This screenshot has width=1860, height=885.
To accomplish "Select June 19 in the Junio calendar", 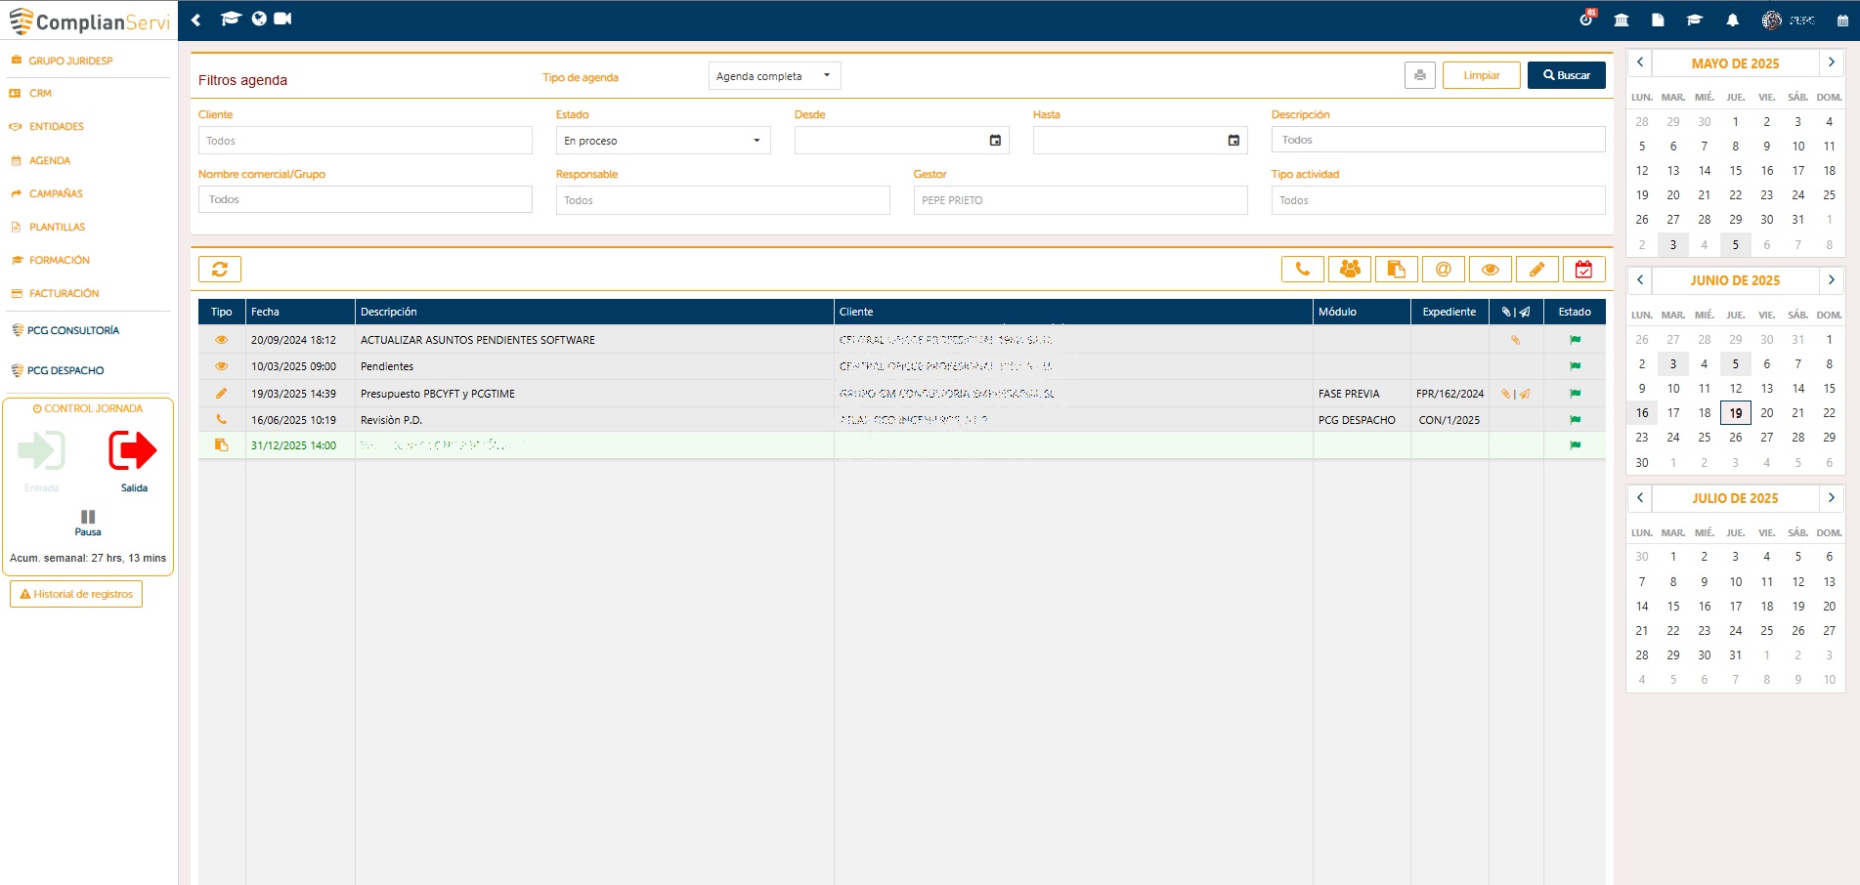I will click(x=1736, y=413).
